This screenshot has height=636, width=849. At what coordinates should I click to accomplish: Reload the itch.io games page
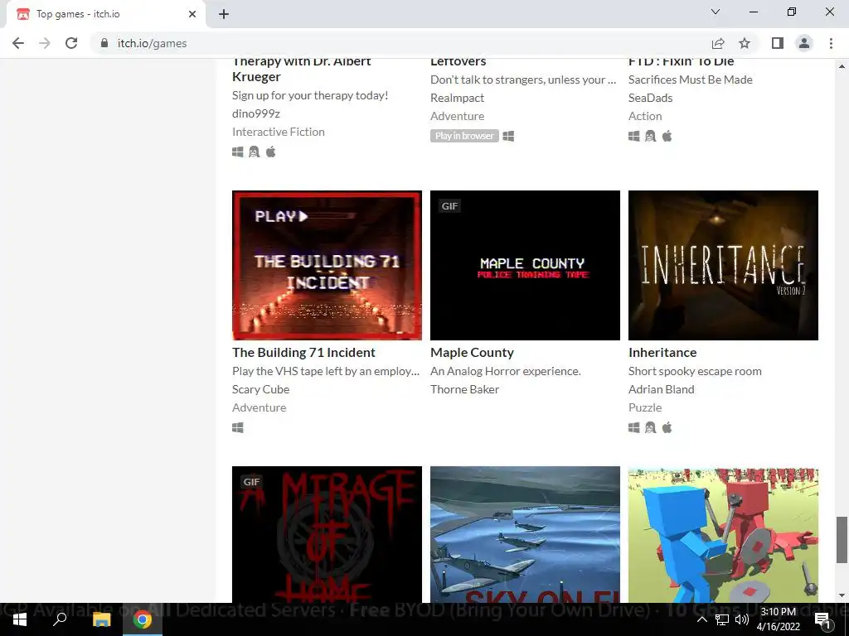pyautogui.click(x=71, y=43)
